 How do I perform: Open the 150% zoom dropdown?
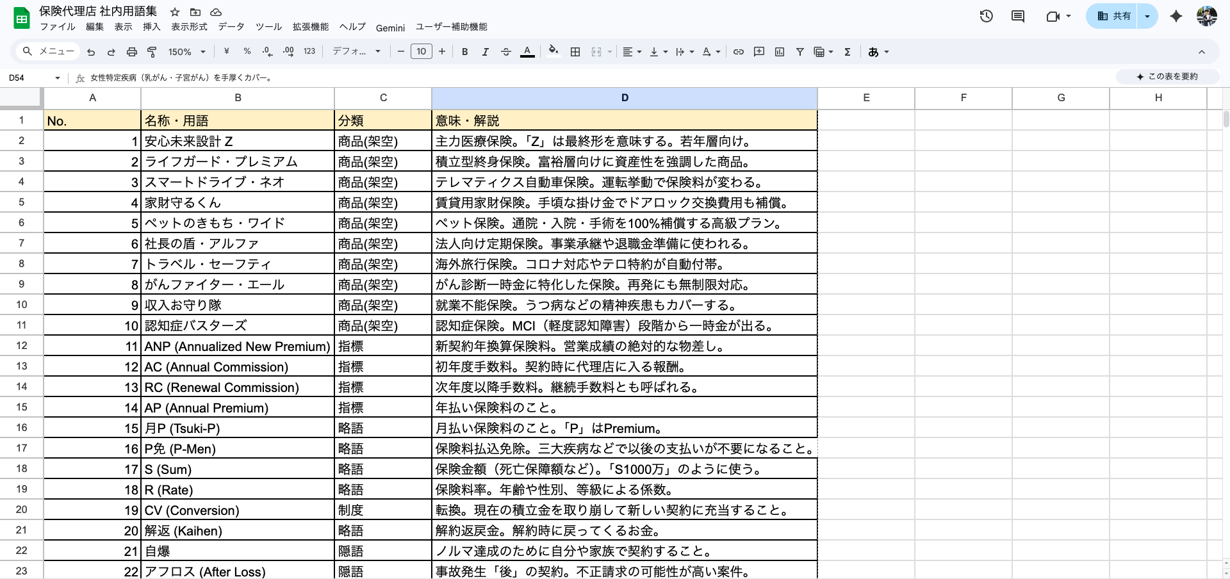click(x=186, y=52)
